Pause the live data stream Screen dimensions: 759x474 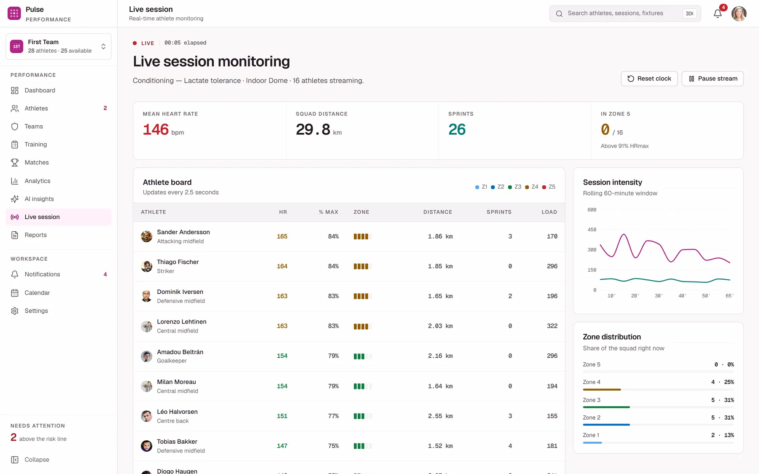coord(713,79)
